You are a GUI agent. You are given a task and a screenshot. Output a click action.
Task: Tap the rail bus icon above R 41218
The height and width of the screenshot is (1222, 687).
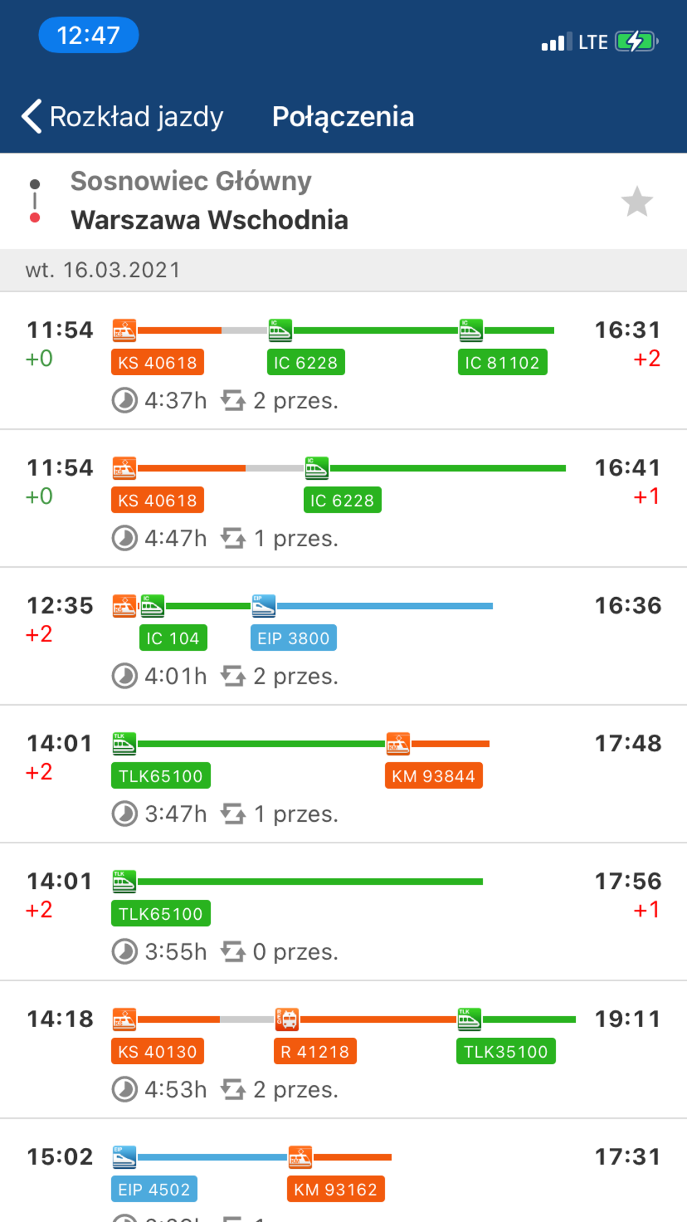tap(287, 1019)
